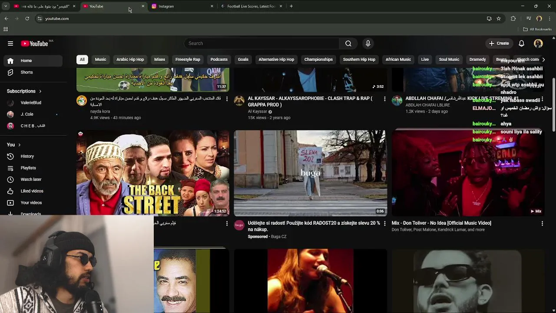The width and height of the screenshot is (556, 313).
Task: Reload the page
Action: (x=27, y=19)
